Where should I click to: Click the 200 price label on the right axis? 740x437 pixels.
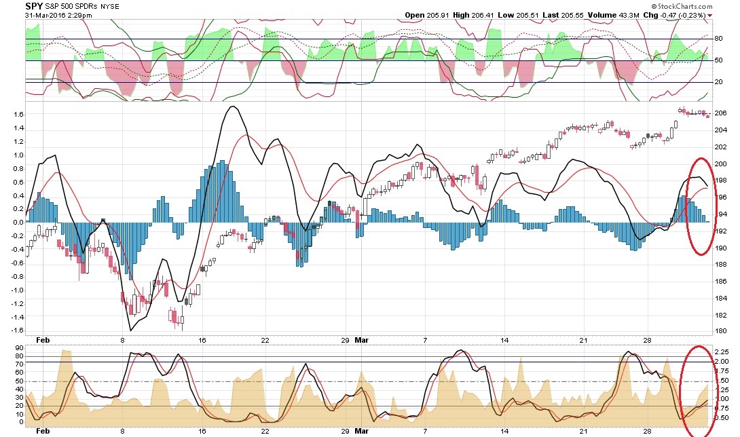coord(720,164)
